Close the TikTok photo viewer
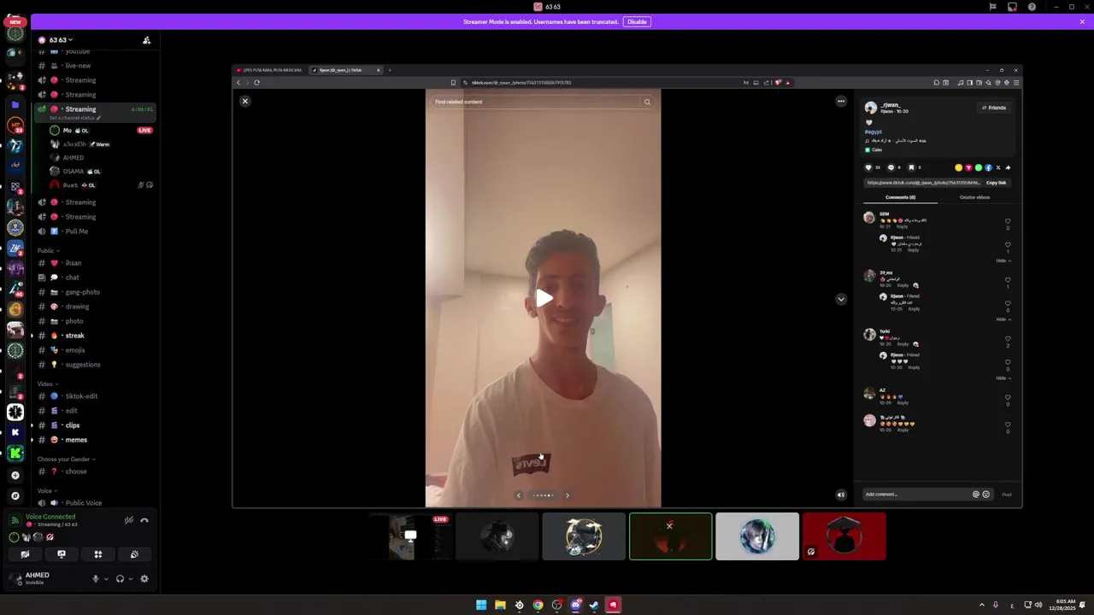The image size is (1094, 615). coord(244,101)
